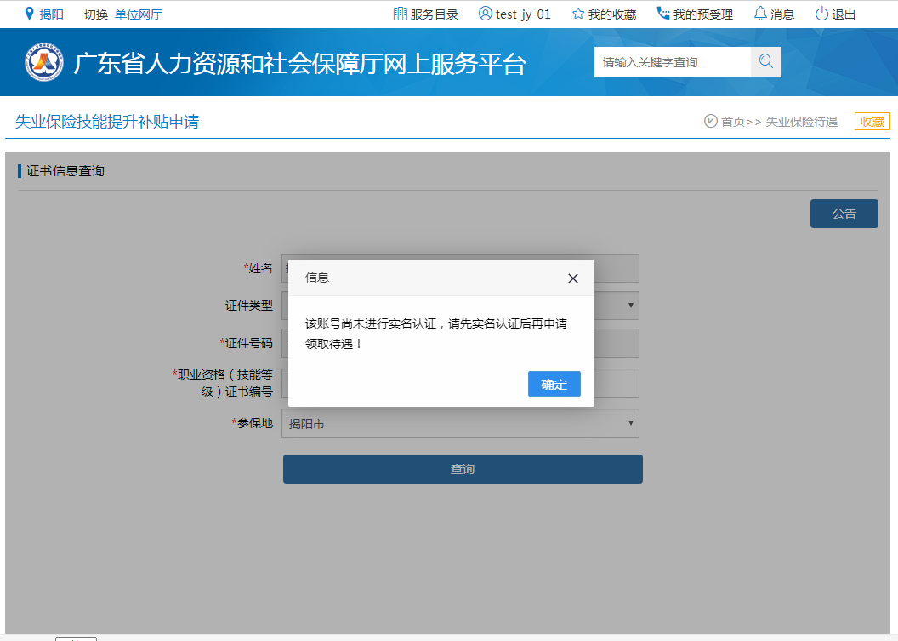Viewport: 898px width, 641px height.
Task: Open 失业保险待遇 breadcrumb link
Action: [802, 122]
